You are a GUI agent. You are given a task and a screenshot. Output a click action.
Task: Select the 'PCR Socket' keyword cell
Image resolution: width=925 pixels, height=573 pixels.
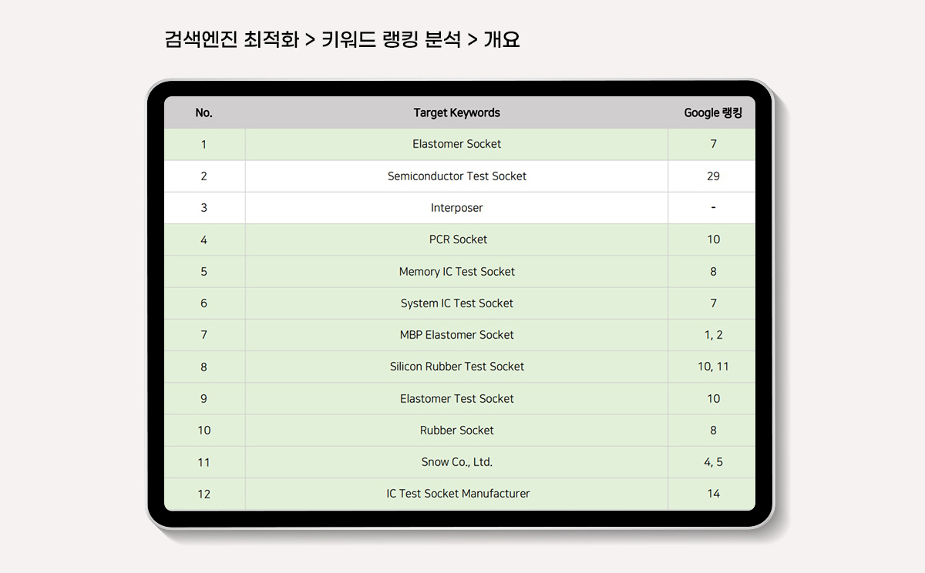click(456, 240)
